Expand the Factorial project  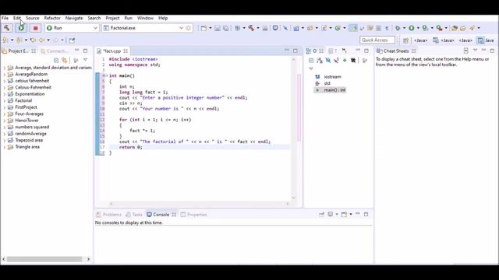click(4, 100)
